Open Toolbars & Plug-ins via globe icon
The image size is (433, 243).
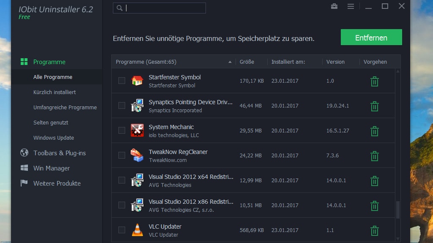pyautogui.click(x=25, y=153)
